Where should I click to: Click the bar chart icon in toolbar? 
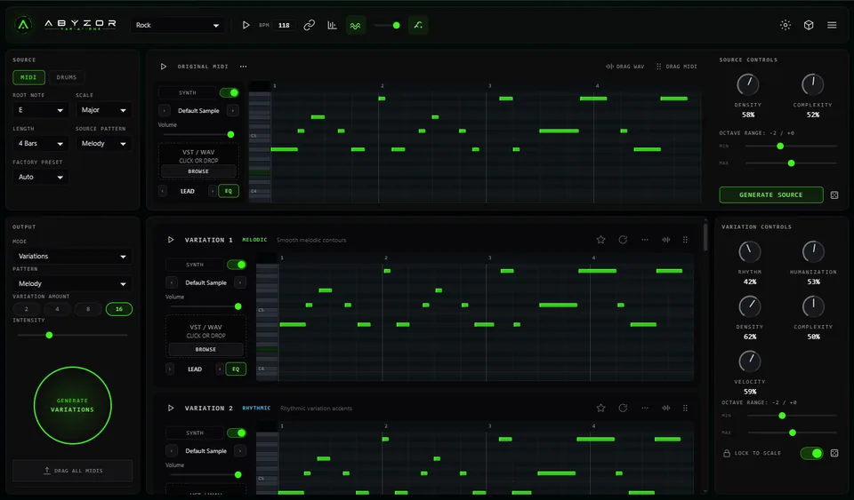point(332,25)
